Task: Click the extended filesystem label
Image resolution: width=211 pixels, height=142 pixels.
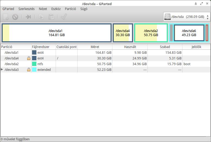Action: (44, 70)
